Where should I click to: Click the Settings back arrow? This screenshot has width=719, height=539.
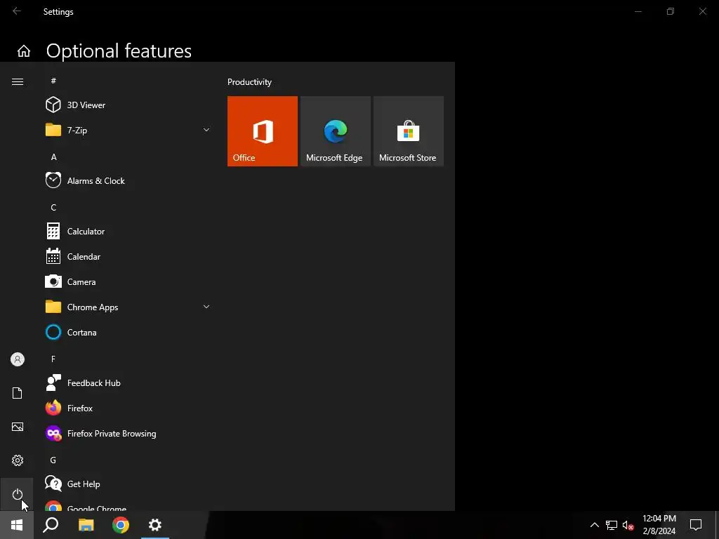click(x=17, y=11)
